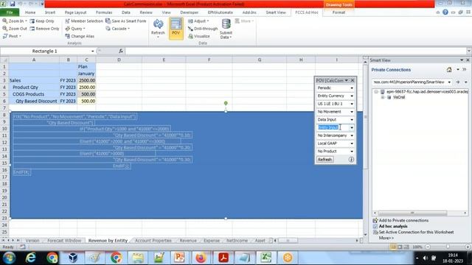Click Ad hoc analysis link
This screenshot has width=472, height=265.
pyautogui.click(x=393, y=226)
